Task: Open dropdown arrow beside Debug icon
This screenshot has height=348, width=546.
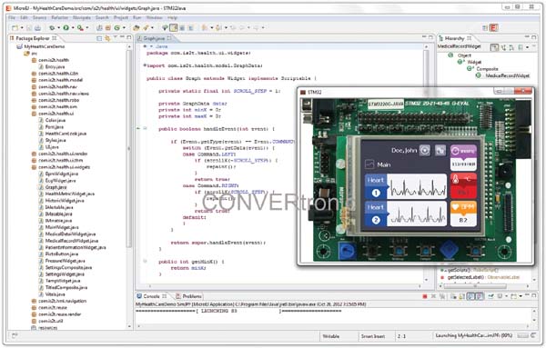Action: pos(58,28)
